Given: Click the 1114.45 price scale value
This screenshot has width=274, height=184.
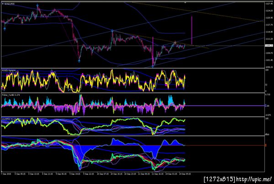Looking at the screenshot, I should point(269,32).
